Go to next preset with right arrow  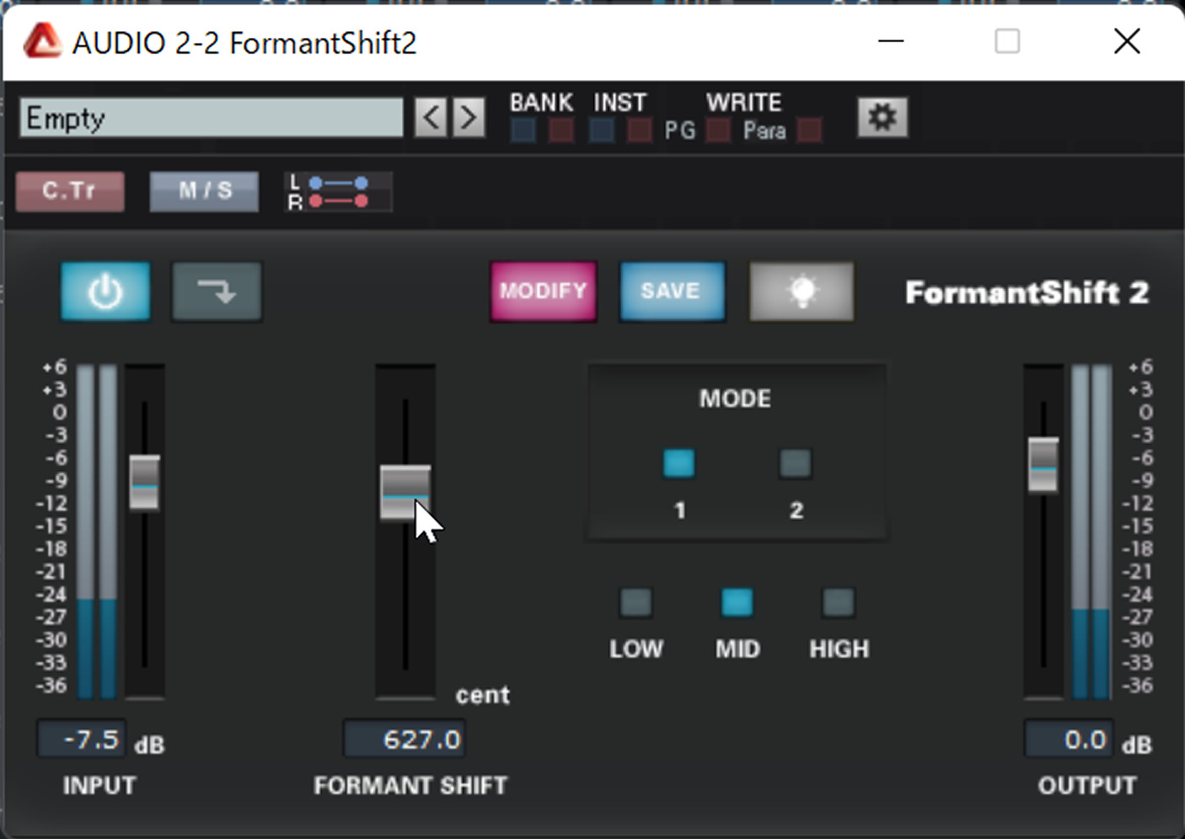coord(468,117)
